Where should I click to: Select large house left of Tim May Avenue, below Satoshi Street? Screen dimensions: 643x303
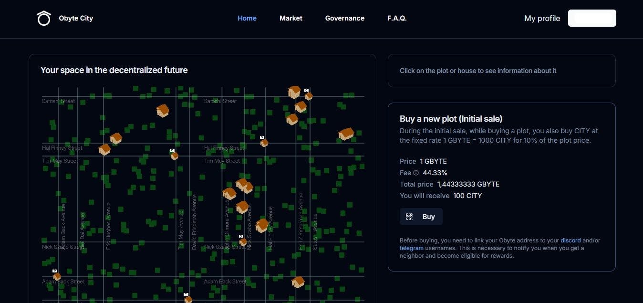tap(163, 111)
